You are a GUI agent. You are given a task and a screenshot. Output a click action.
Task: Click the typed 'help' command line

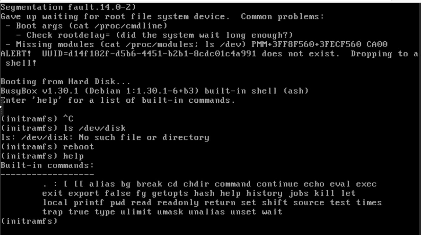pyautogui.click(x=42, y=156)
